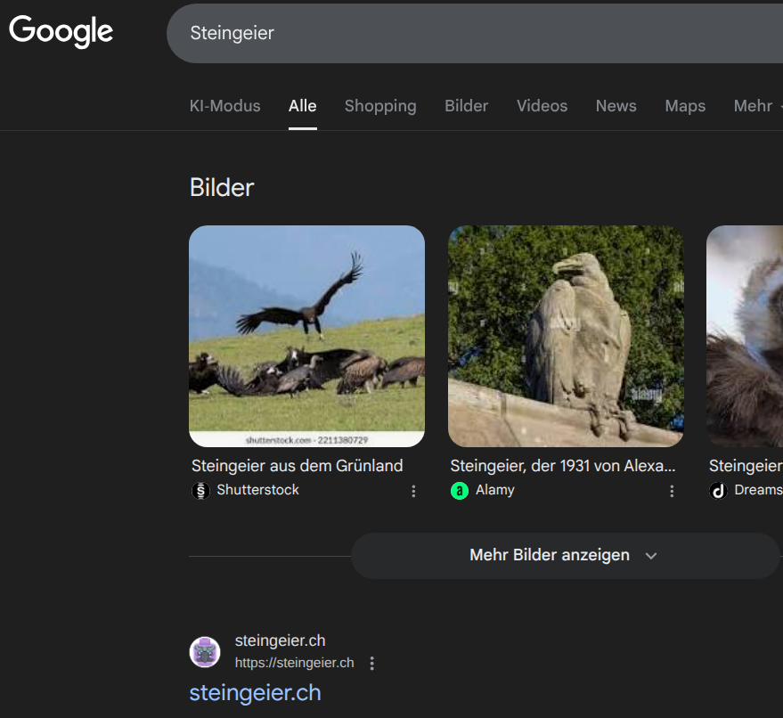Click 'Steingeier aus dem Grünland' caption
The height and width of the screenshot is (718, 783).
[x=298, y=466]
